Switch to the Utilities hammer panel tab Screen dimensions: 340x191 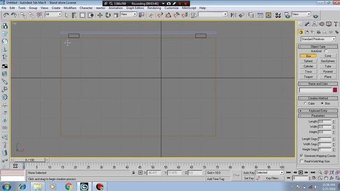coord(336,24)
